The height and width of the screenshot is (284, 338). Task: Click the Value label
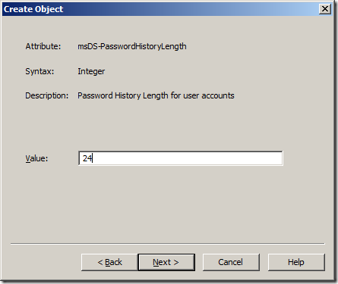pyautogui.click(x=36, y=158)
